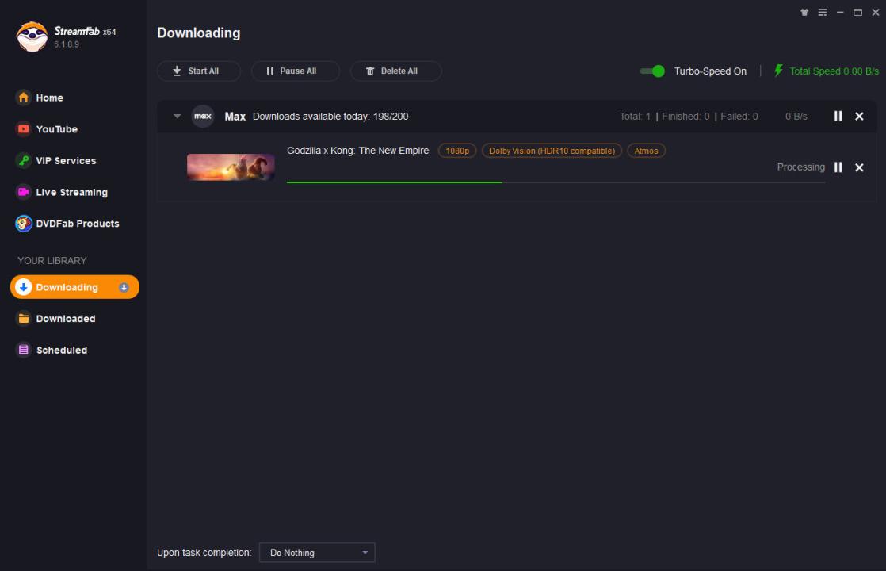Delete all download tasks
The image size is (886, 571).
tap(395, 71)
